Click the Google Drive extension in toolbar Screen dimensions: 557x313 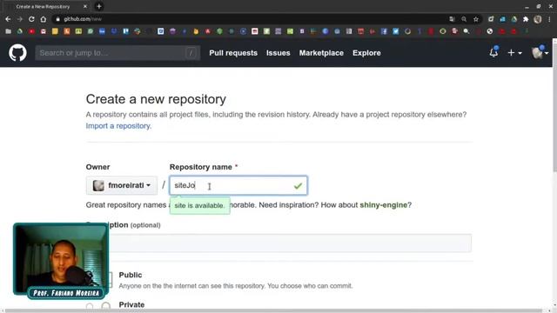point(514,19)
